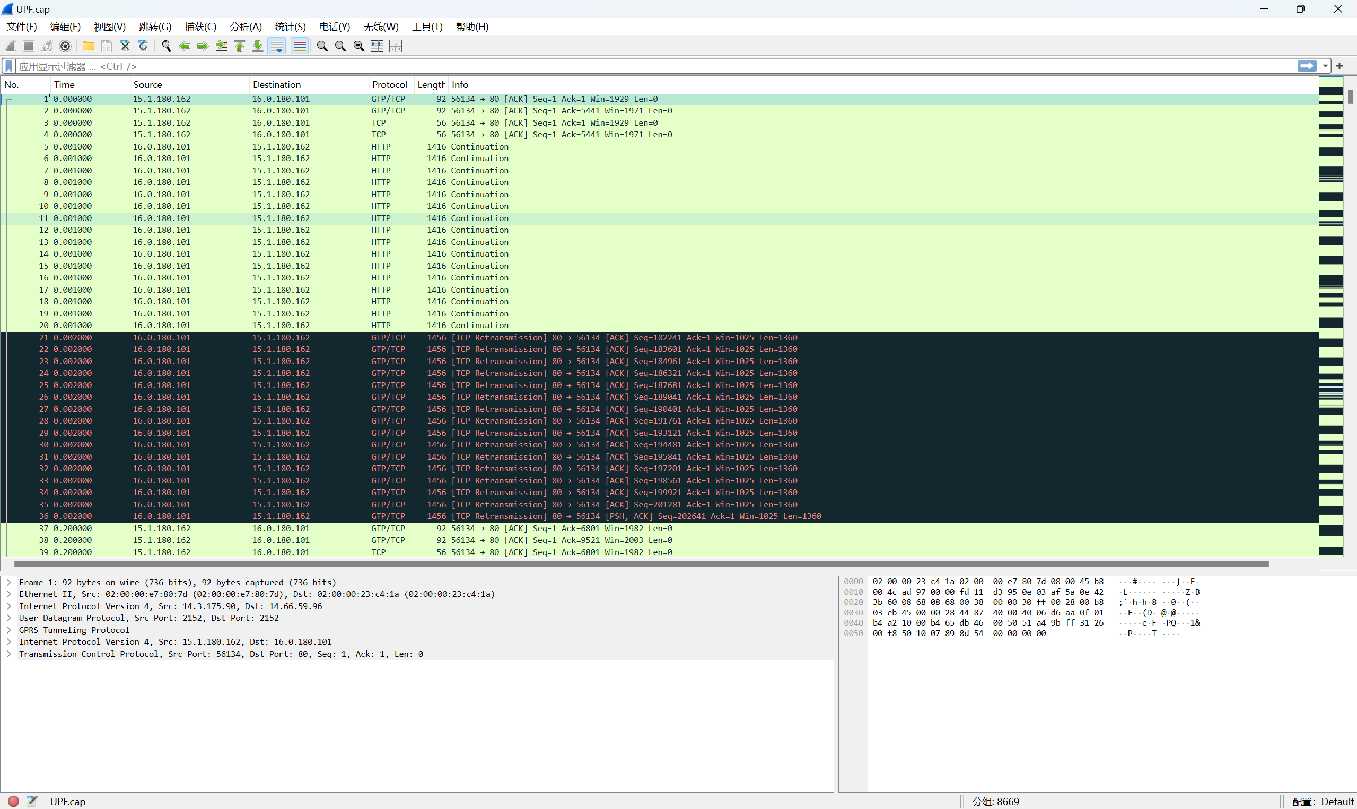Select retransmission packet 21 Seq=182241

pos(660,338)
